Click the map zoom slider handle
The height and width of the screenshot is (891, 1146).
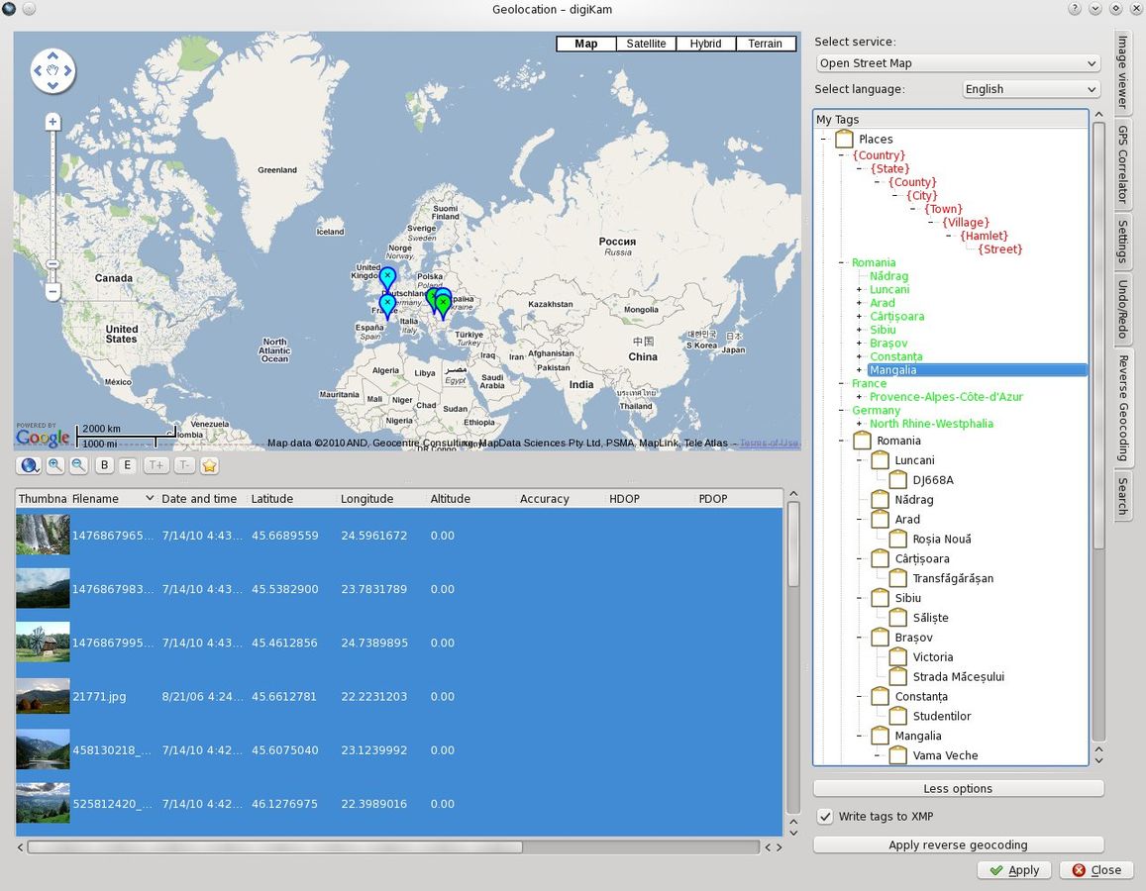[x=52, y=263]
